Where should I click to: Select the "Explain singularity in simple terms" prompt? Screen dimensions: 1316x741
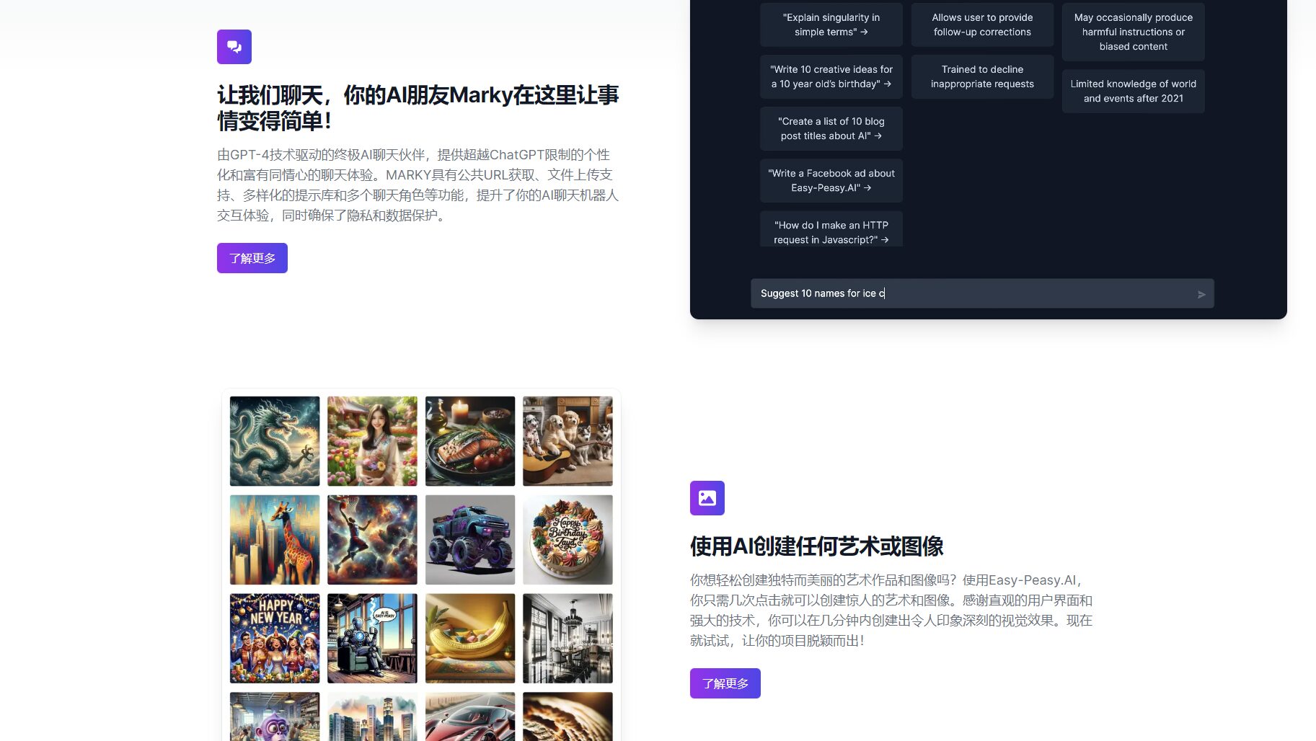tap(831, 25)
